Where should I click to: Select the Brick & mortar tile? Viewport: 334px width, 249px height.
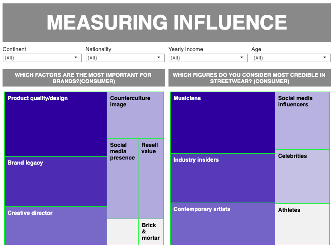pyautogui.click(x=151, y=232)
